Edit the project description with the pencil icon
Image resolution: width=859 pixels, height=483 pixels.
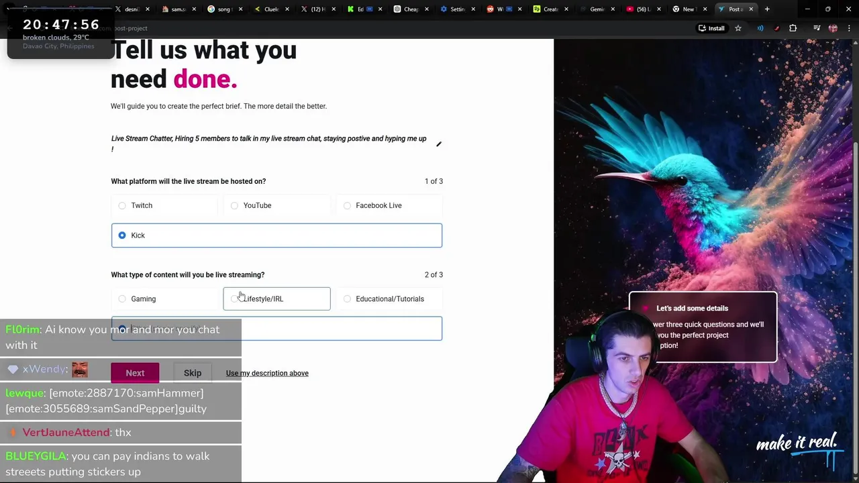[438, 144]
